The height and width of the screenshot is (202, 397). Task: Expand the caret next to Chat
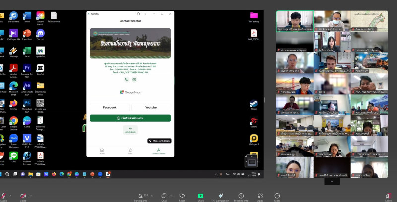(171, 196)
